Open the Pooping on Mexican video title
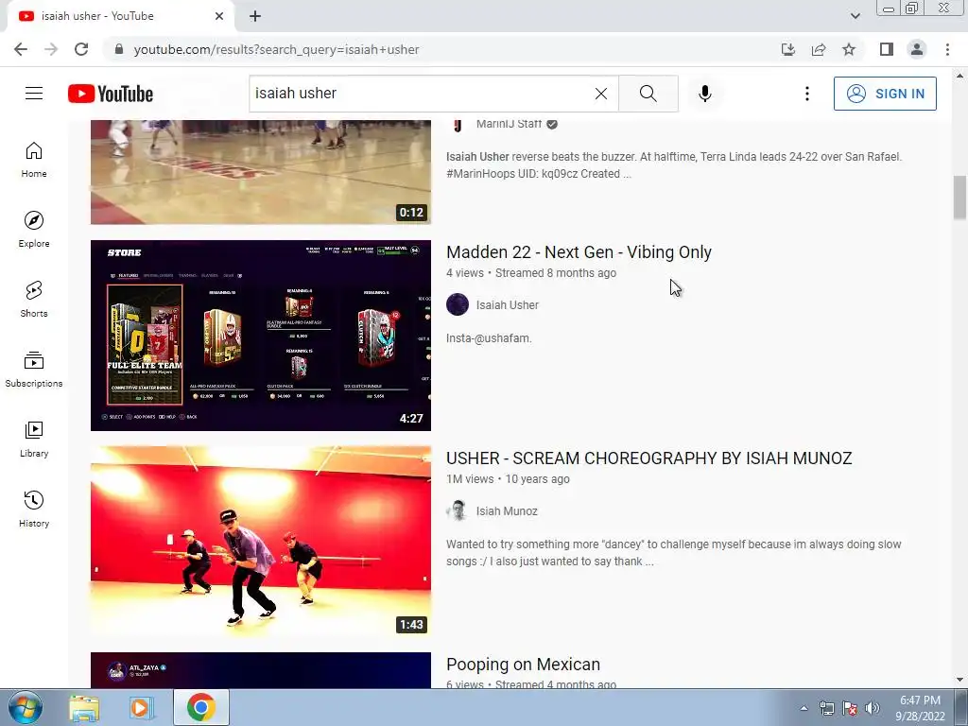 [523, 665]
